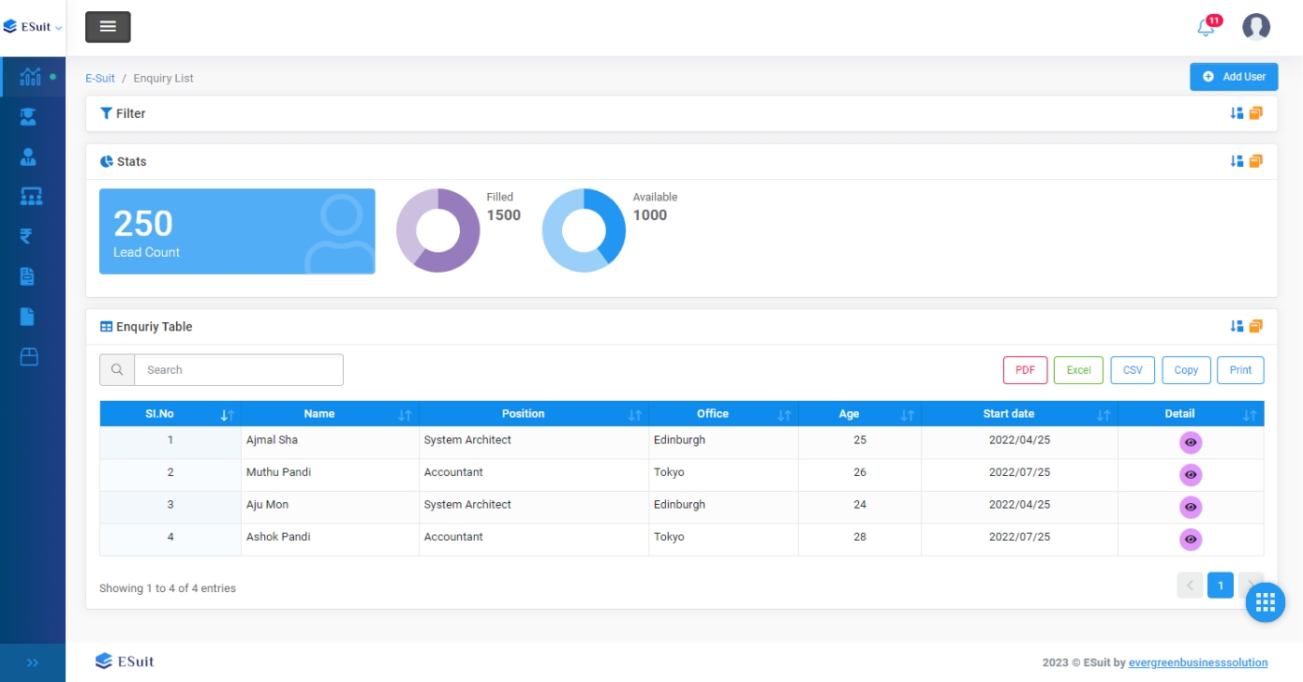Click the notification bell icon

pyautogui.click(x=1206, y=28)
